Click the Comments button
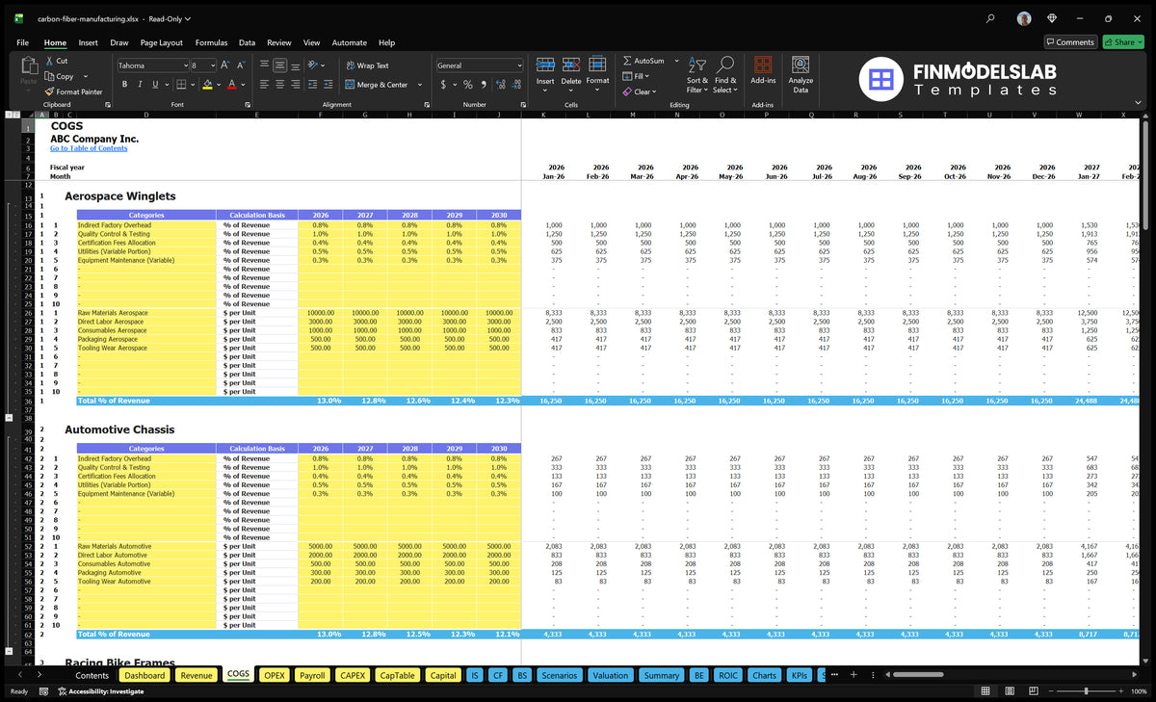 [x=1070, y=42]
